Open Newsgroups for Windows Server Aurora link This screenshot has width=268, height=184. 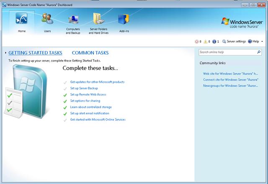231,85
